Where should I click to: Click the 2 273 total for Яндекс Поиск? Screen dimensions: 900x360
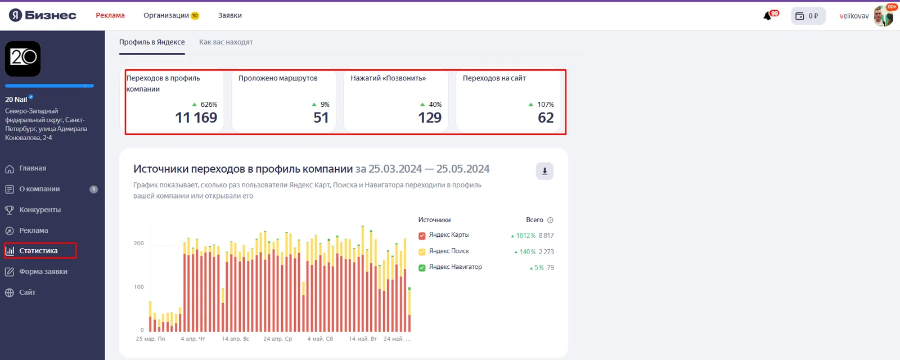click(546, 252)
